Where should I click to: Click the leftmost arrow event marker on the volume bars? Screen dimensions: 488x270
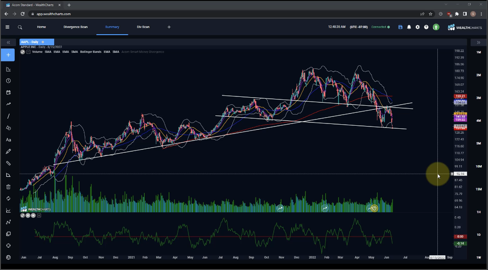[280, 208]
